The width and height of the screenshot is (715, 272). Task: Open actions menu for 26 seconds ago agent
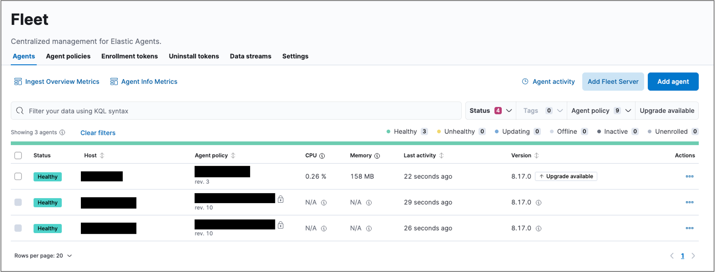coord(689,228)
